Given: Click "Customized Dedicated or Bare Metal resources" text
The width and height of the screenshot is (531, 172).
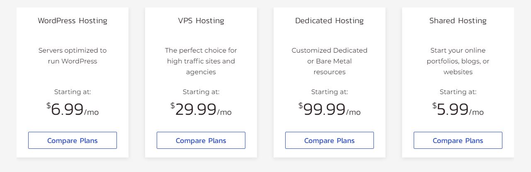Looking at the screenshot, I should coord(330,61).
